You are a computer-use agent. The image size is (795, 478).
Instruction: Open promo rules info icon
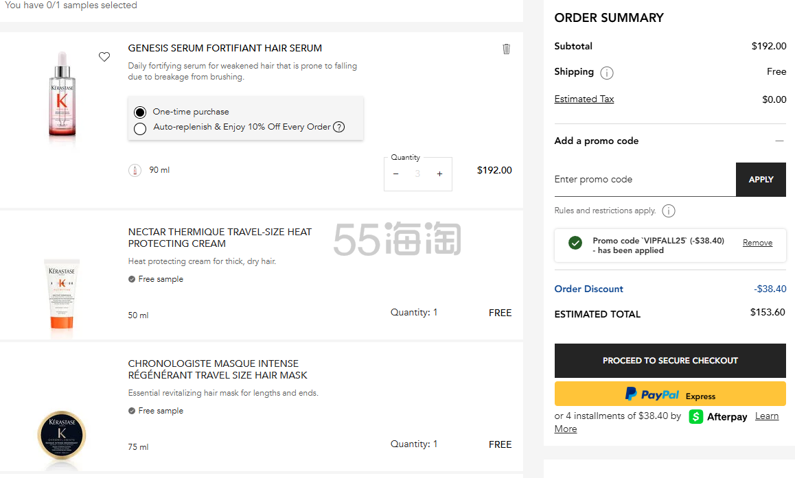click(x=669, y=211)
